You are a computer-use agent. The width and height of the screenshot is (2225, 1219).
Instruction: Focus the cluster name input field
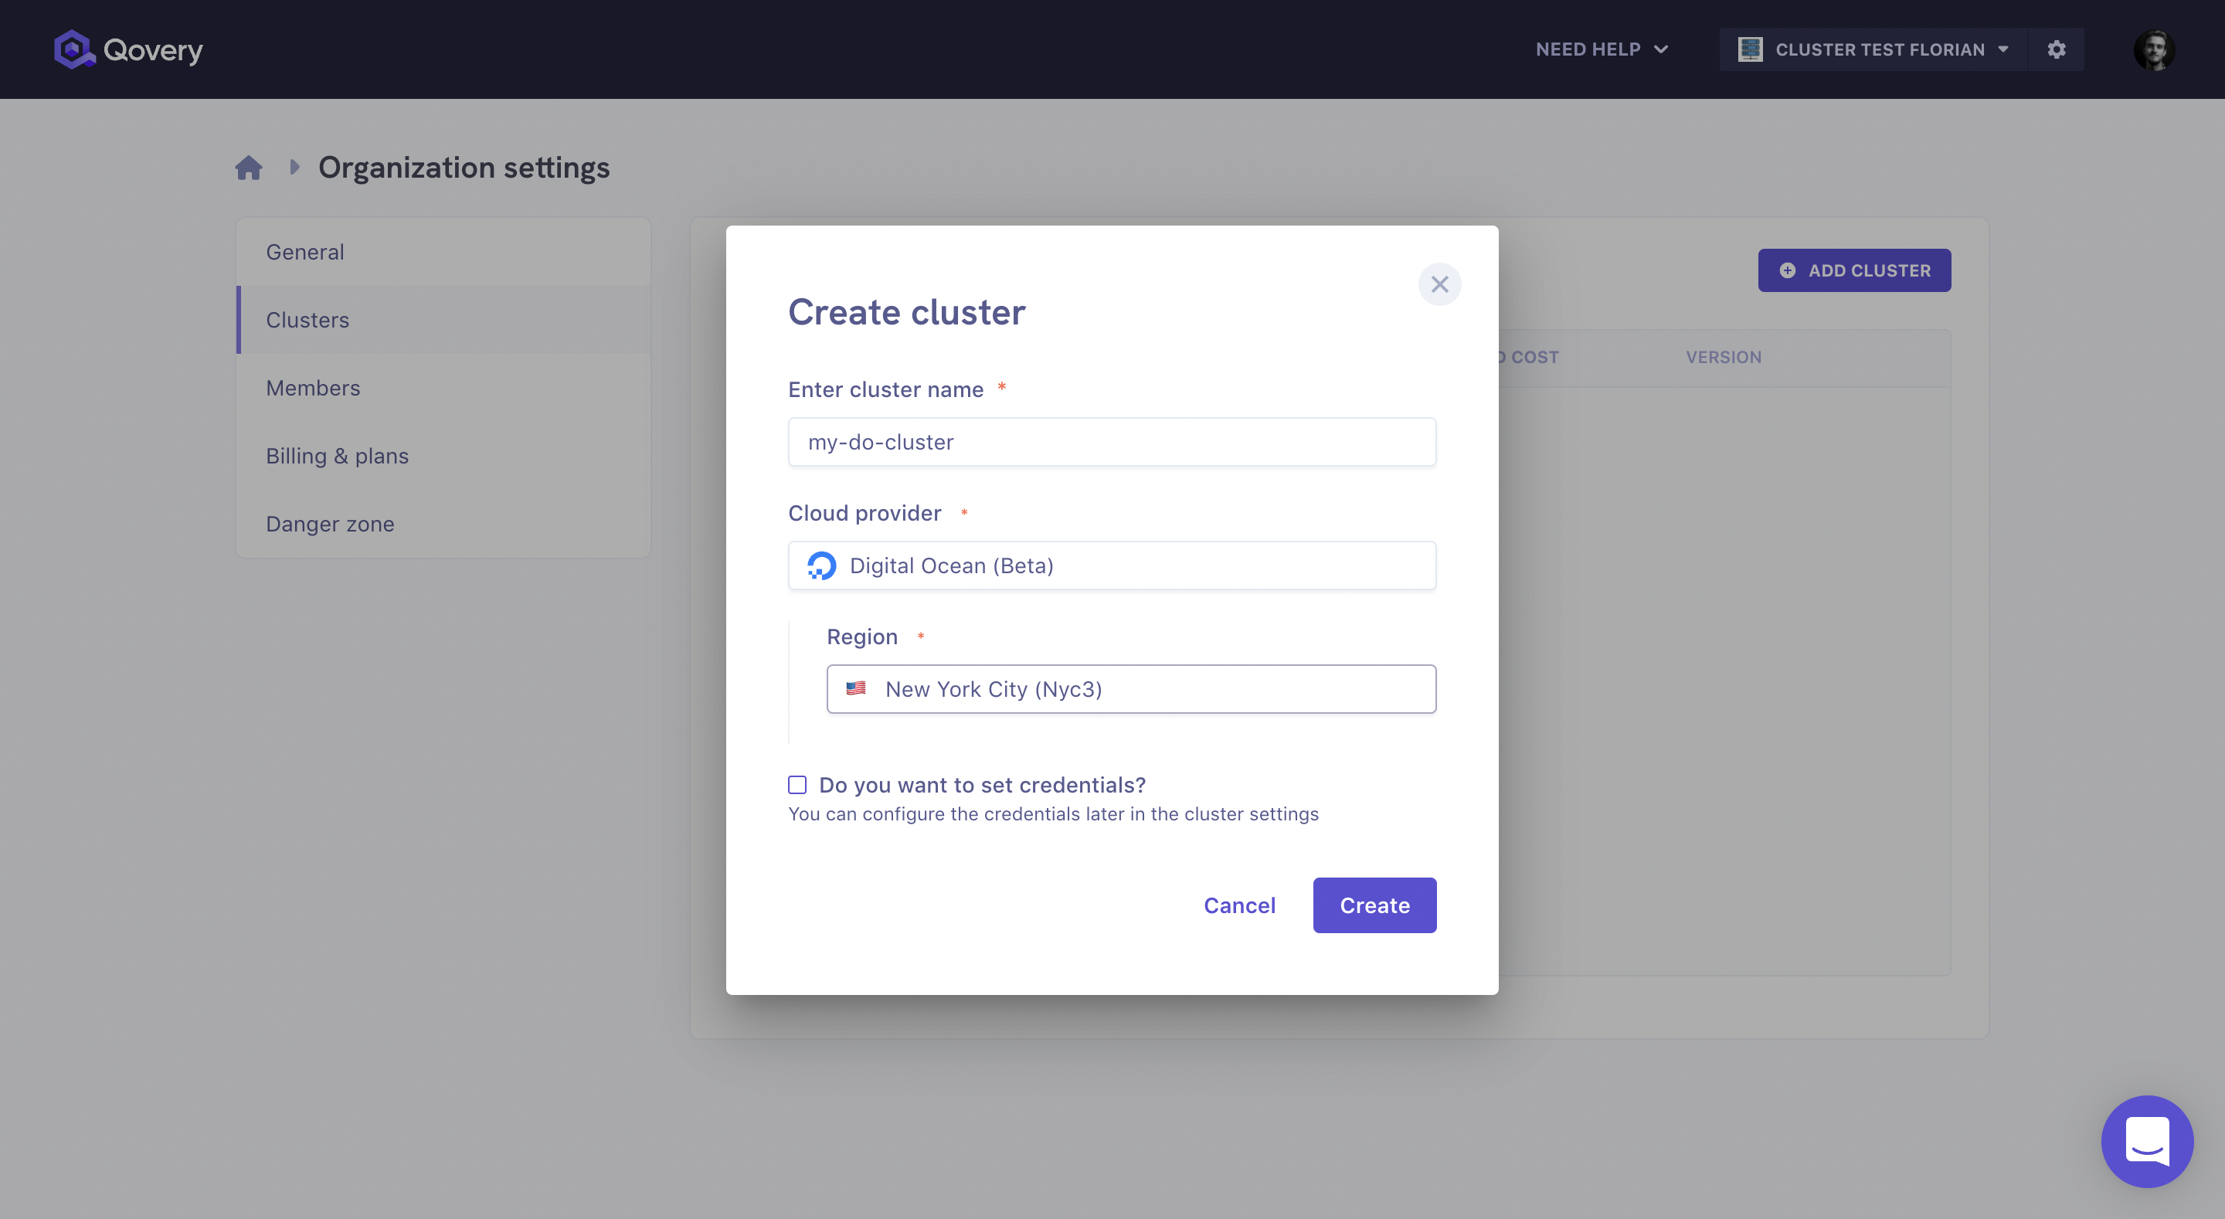[x=1112, y=443]
